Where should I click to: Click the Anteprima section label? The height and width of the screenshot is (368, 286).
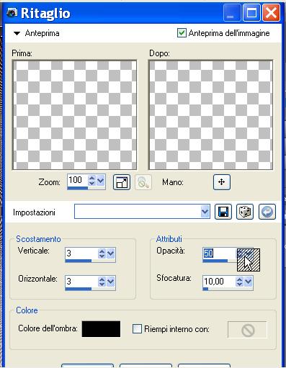42,33
